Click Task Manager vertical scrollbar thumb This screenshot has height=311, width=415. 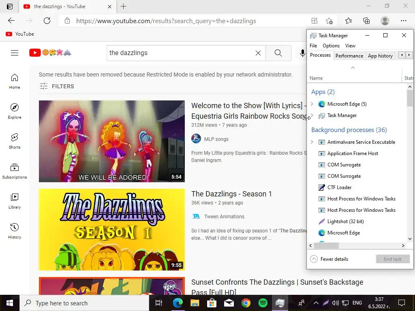(410, 98)
